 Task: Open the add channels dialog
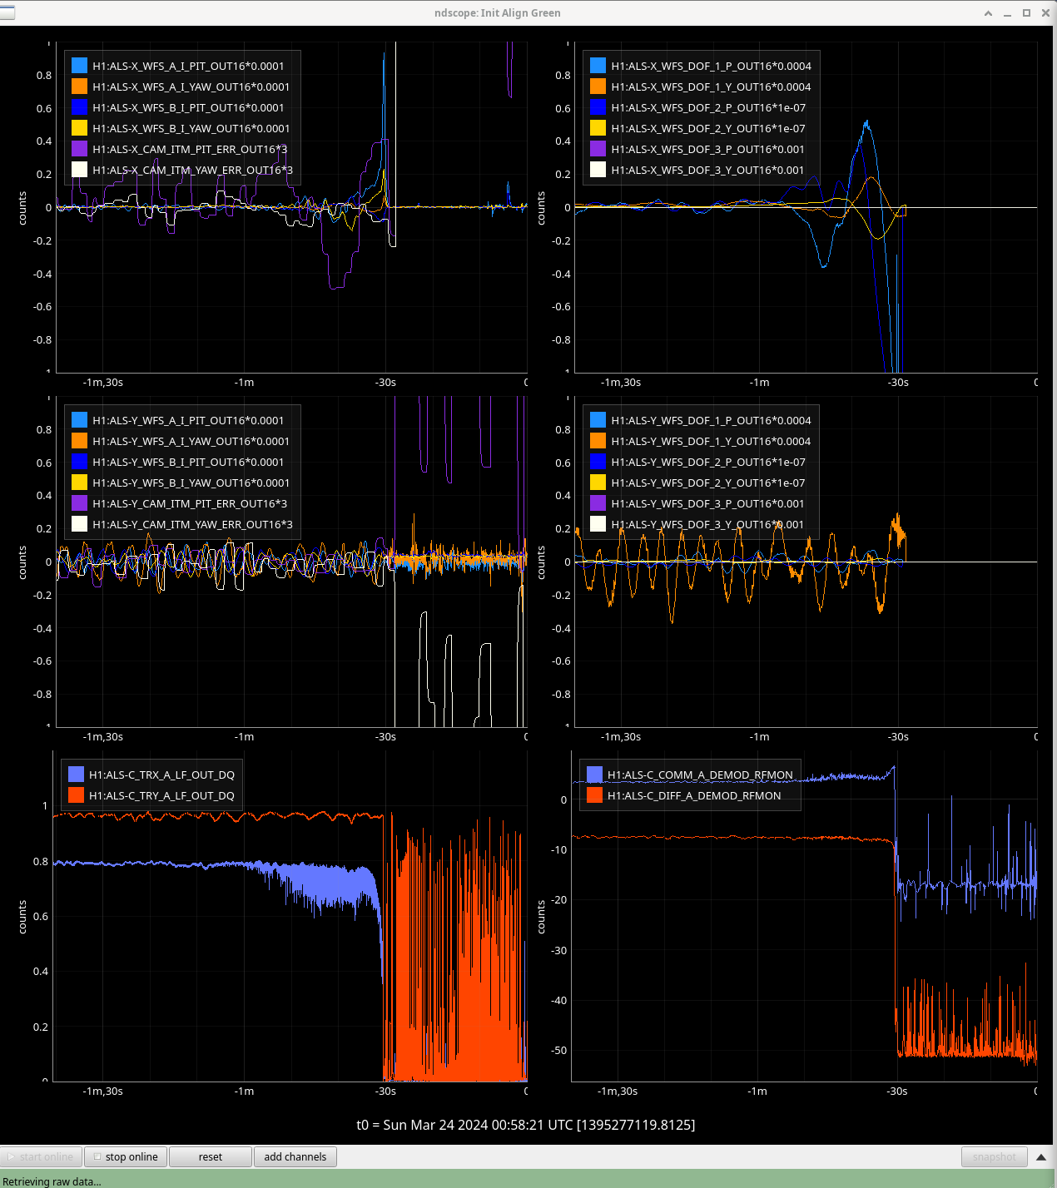(295, 1156)
